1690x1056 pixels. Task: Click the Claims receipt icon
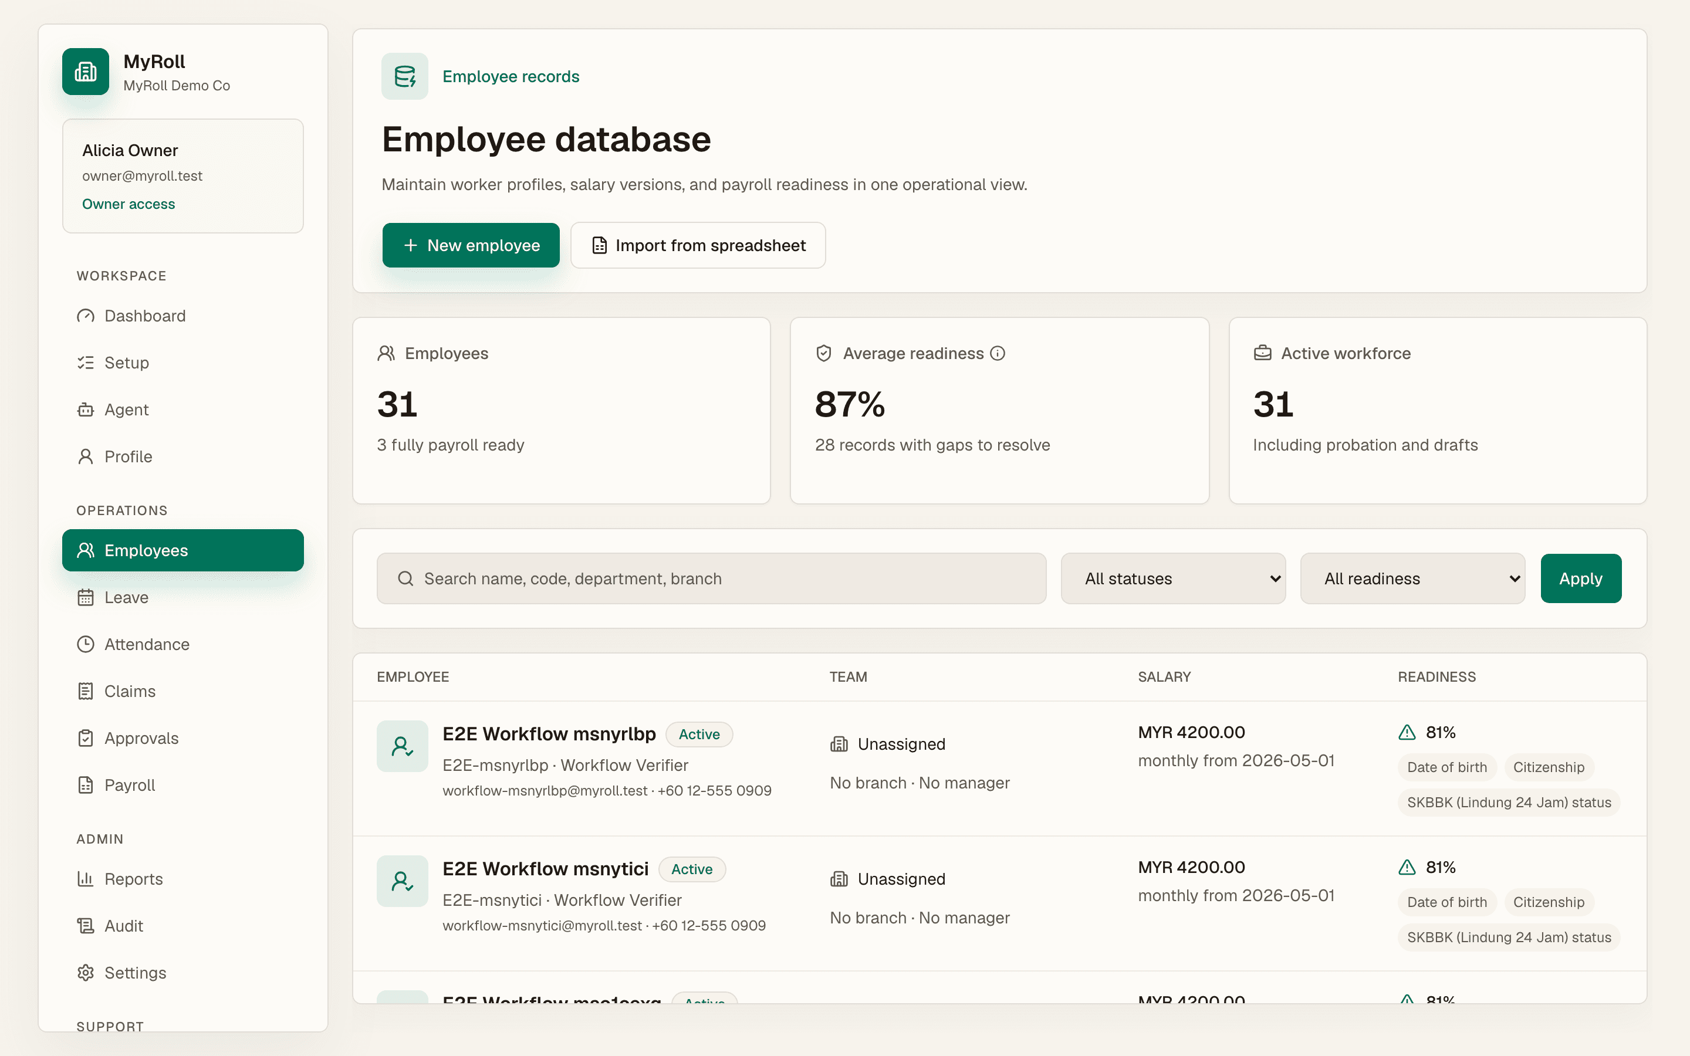[x=85, y=691]
